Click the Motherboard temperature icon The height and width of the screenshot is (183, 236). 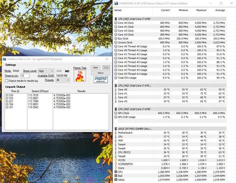[116, 133]
